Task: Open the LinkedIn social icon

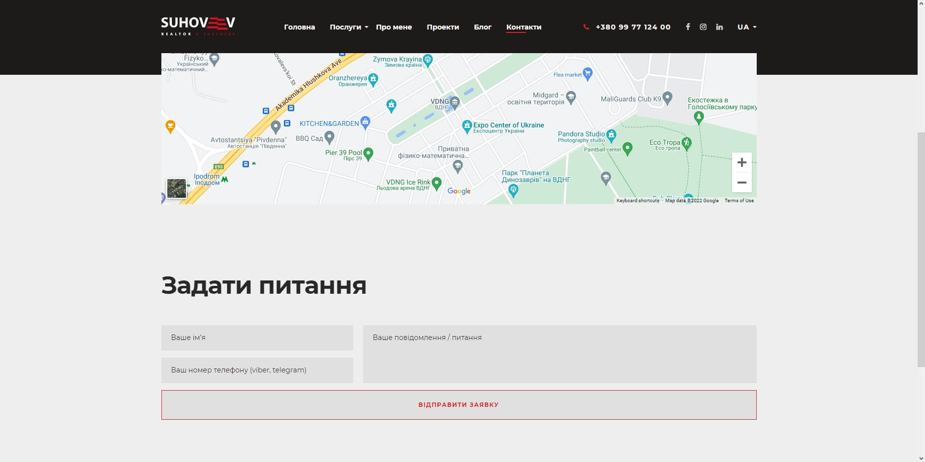Action: pyautogui.click(x=719, y=27)
